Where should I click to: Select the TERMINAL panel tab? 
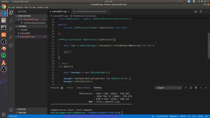pyautogui.click(x=98, y=88)
